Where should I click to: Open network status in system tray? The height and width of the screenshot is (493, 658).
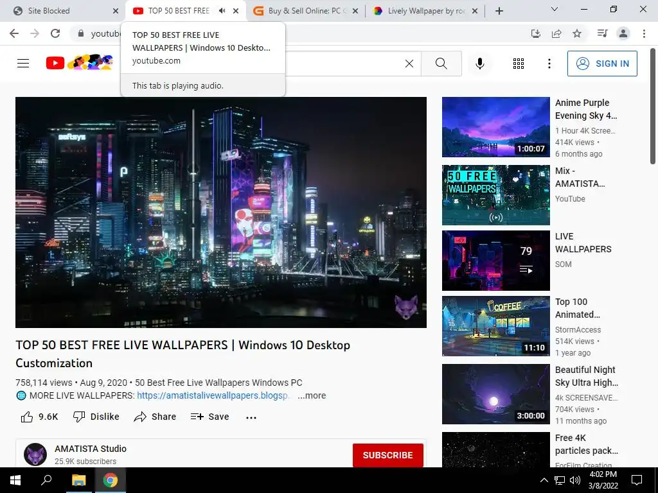click(x=560, y=480)
